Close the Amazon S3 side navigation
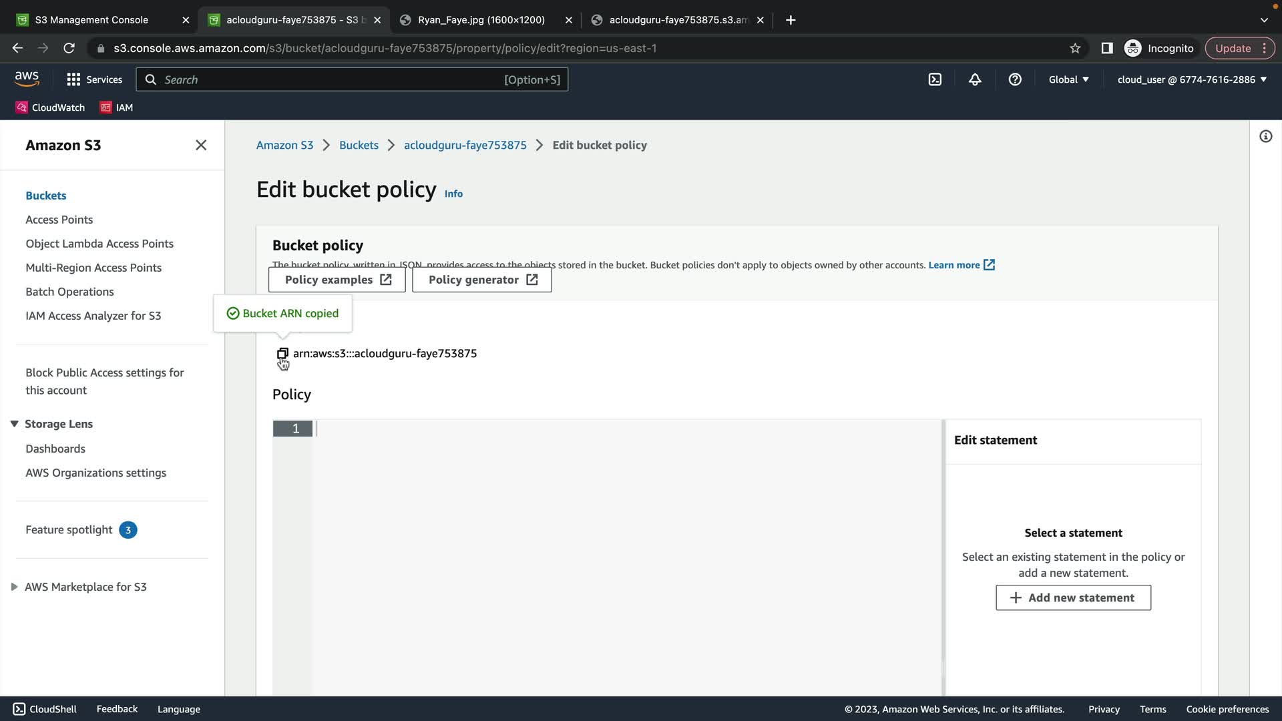1282x721 pixels. pos(201,145)
